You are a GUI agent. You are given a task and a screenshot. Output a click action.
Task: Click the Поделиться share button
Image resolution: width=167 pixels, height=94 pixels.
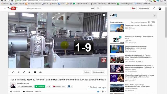28,91
